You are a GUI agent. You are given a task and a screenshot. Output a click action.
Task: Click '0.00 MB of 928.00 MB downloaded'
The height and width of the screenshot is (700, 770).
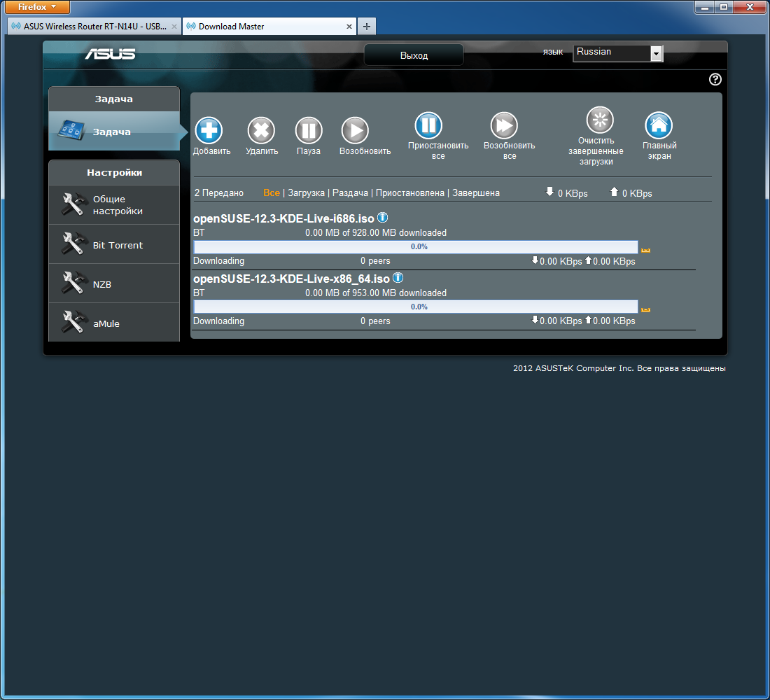click(x=376, y=233)
